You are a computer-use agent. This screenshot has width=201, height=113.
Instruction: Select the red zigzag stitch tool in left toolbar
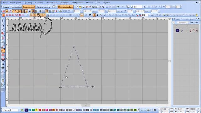coord(3,34)
